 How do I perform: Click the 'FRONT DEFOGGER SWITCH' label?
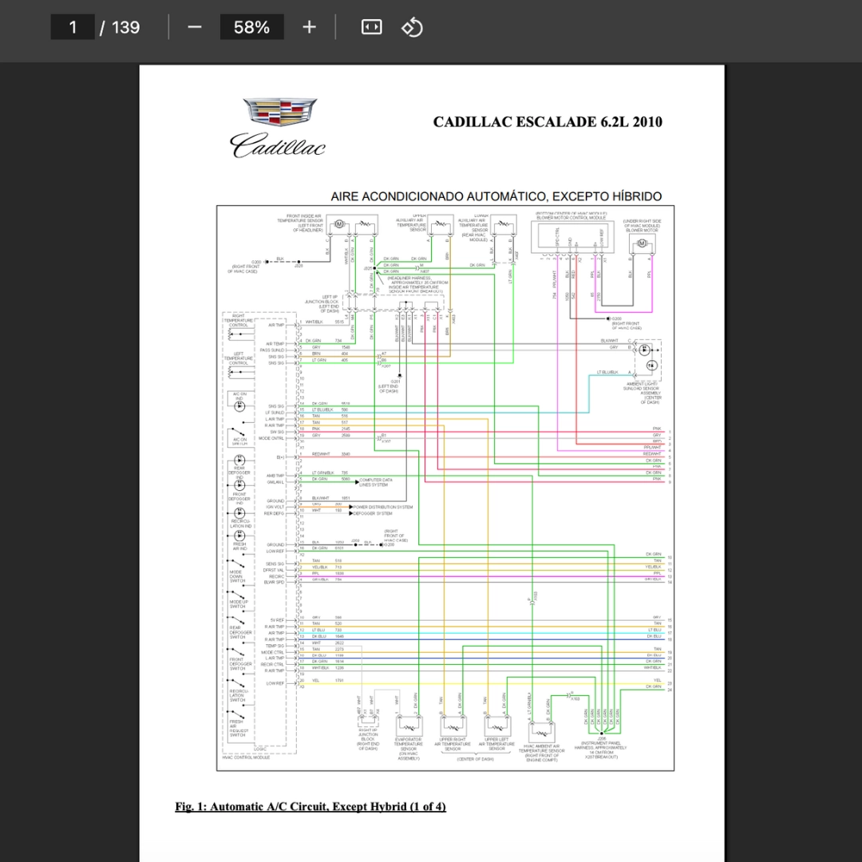click(x=240, y=663)
